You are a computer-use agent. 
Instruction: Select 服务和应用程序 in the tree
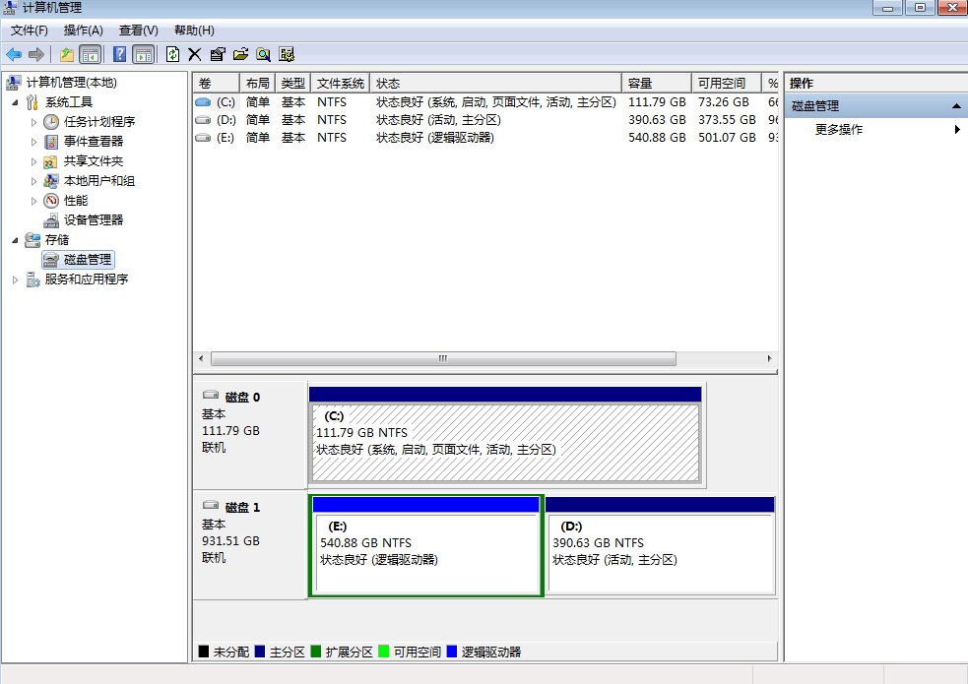click(x=87, y=280)
